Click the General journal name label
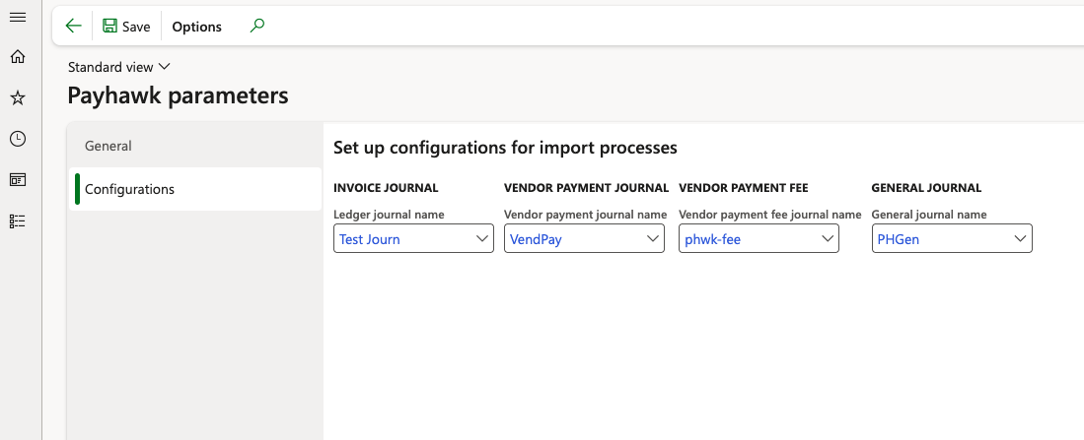Screen dimensions: 1084x440 pos(929,215)
